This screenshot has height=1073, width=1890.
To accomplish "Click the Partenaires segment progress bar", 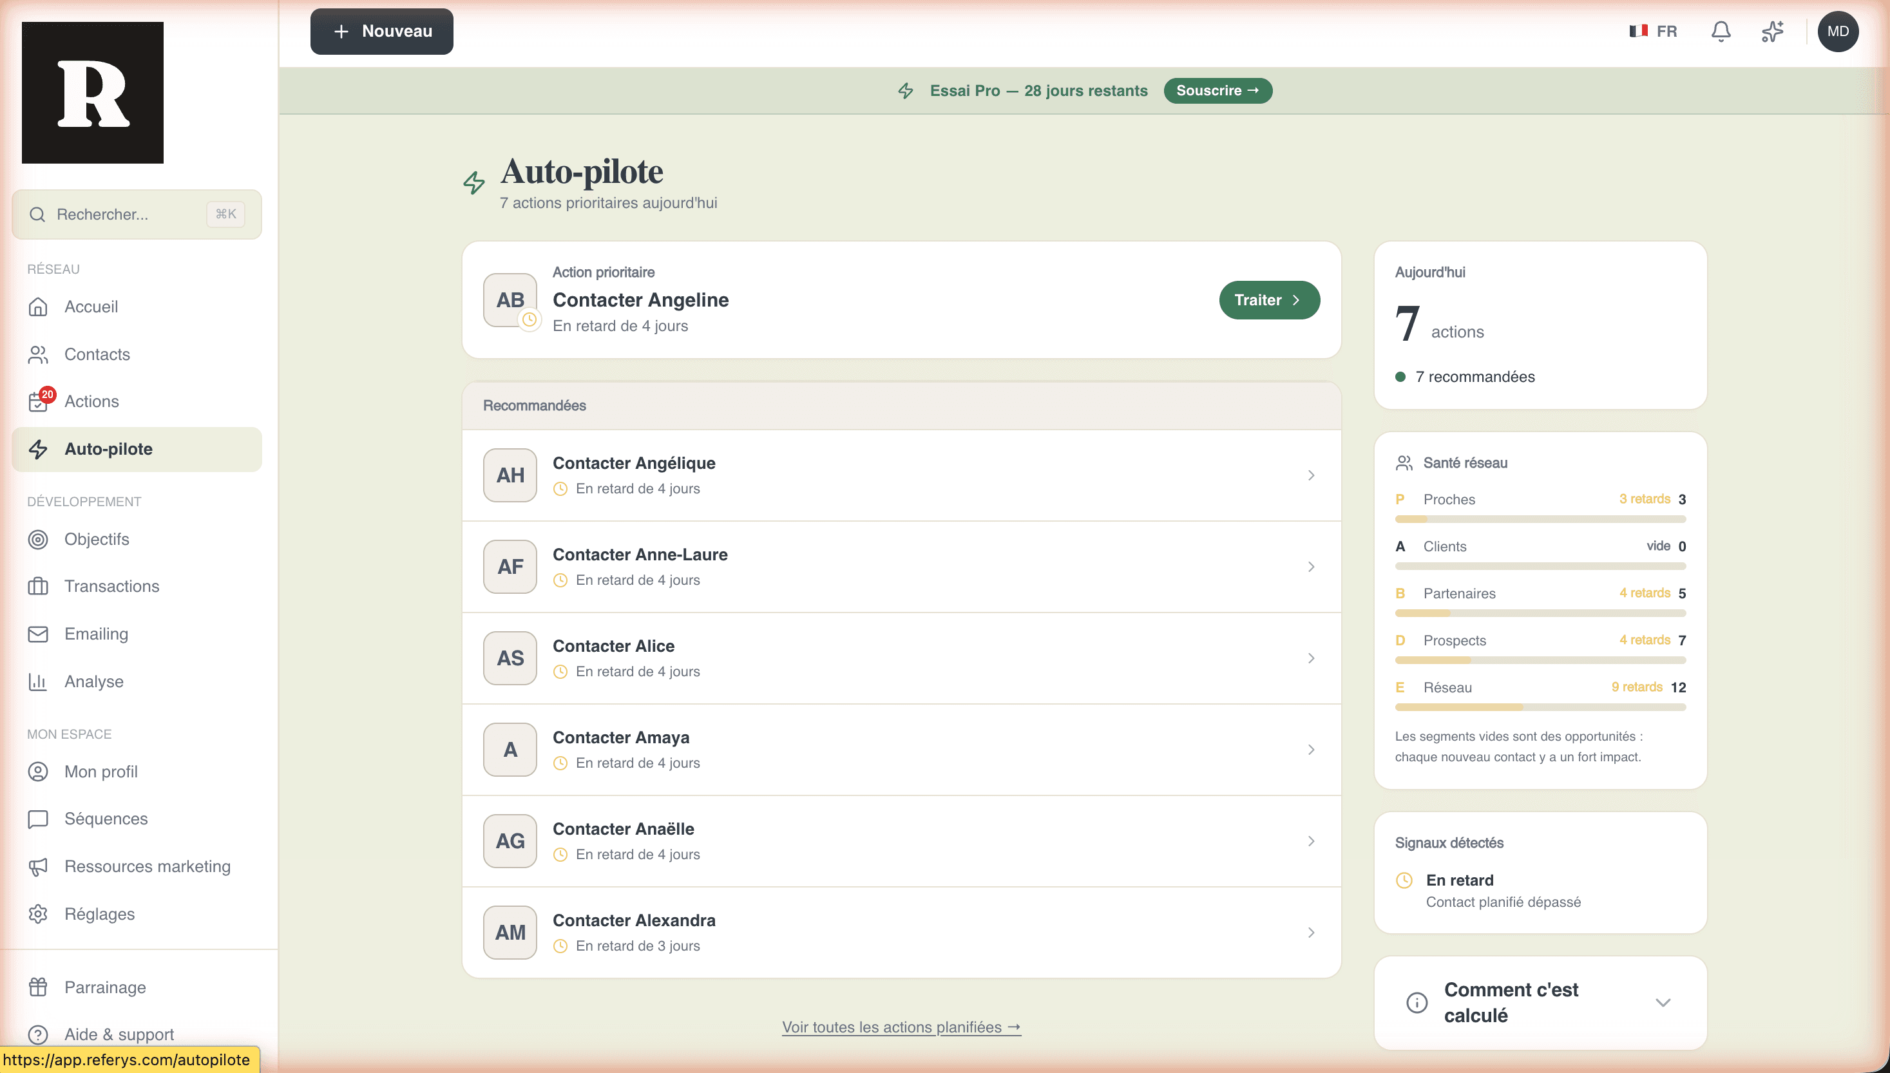I will [x=1540, y=613].
